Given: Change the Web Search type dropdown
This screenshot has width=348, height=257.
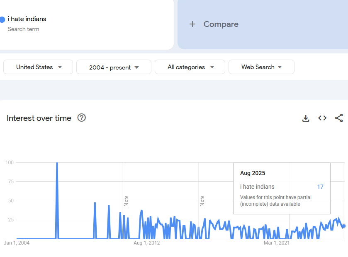Looking at the screenshot, I should pos(261,67).
